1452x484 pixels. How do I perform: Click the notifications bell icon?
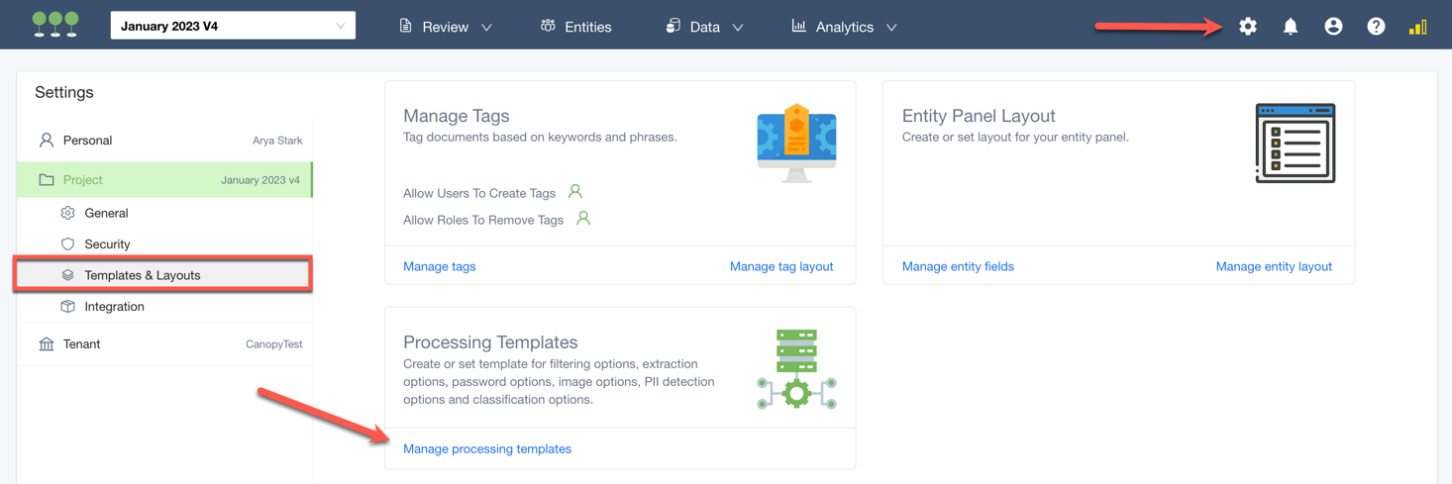point(1291,27)
